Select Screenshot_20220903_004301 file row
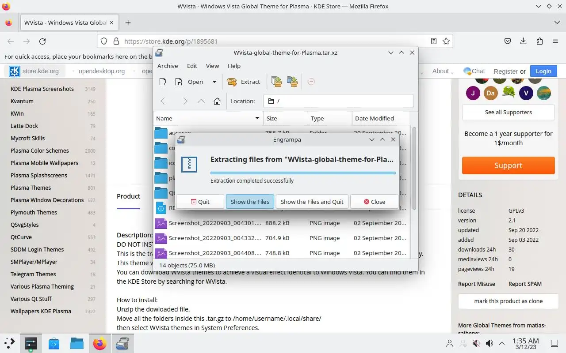The image size is (566, 353). 281,223
